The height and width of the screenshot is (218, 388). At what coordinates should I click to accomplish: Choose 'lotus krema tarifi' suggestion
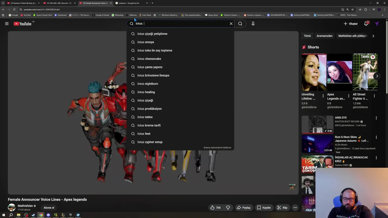180,125
